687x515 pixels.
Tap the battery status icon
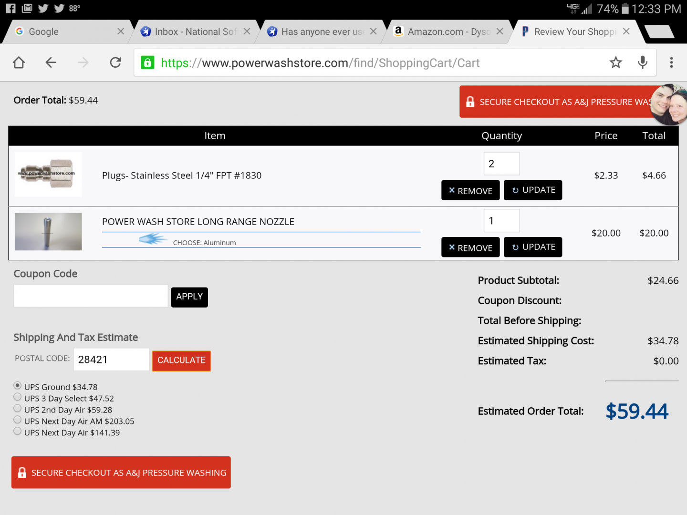pos(625,9)
